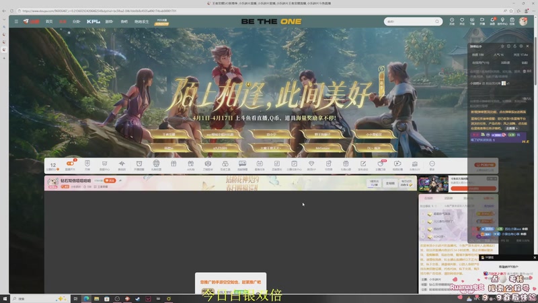This screenshot has width=538, height=303.
Task: Open Task View on the taskbar
Action: pyautogui.click(x=75, y=299)
